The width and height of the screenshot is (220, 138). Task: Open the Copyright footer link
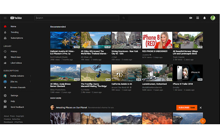(x=20, y=116)
